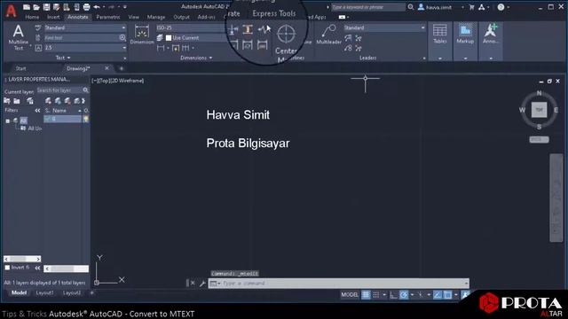Click the New Property Filter icon
The image size is (568, 319).
click(7, 101)
